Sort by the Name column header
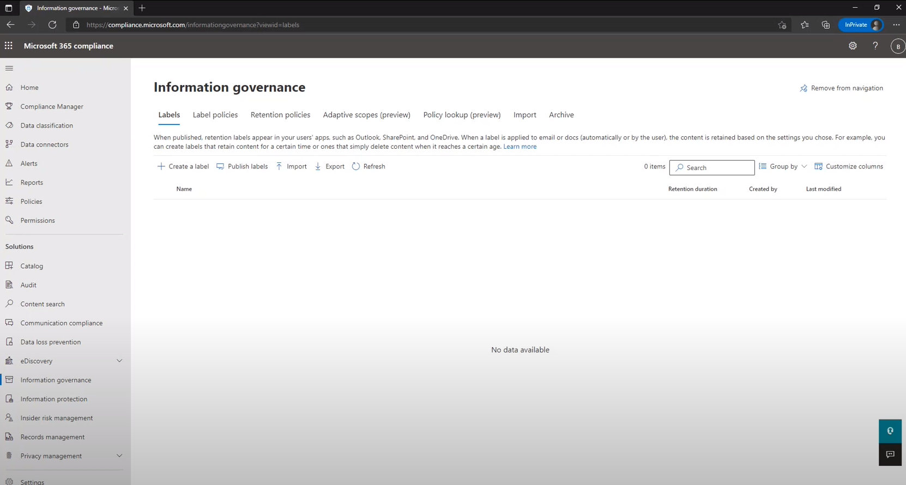This screenshot has width=906, height=485. (x=184, y=189)
